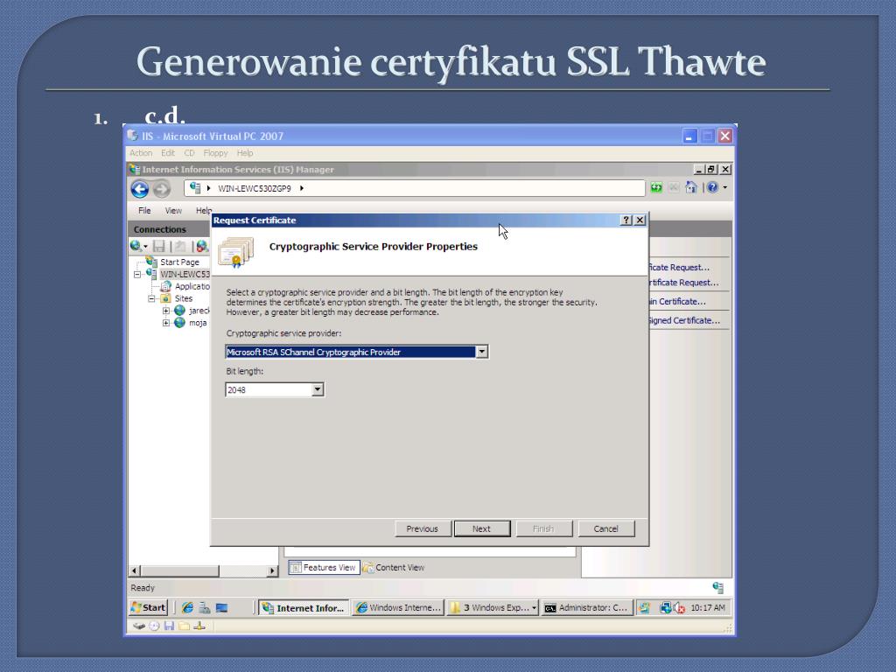Open the Virtual PC Edit menu
Screen dimensions: 896x672
[x=167, y=153]
